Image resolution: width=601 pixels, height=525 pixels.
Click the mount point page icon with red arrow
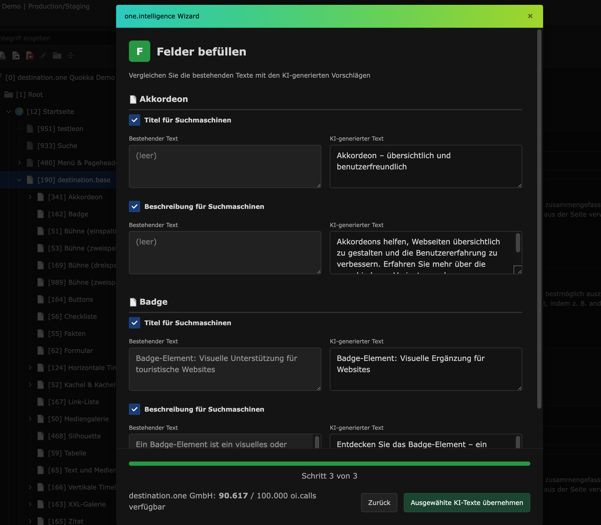point(30,55)
